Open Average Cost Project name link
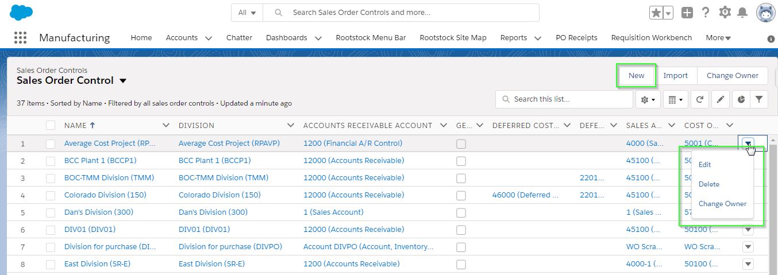778x275 pixels. click(110, 144)
